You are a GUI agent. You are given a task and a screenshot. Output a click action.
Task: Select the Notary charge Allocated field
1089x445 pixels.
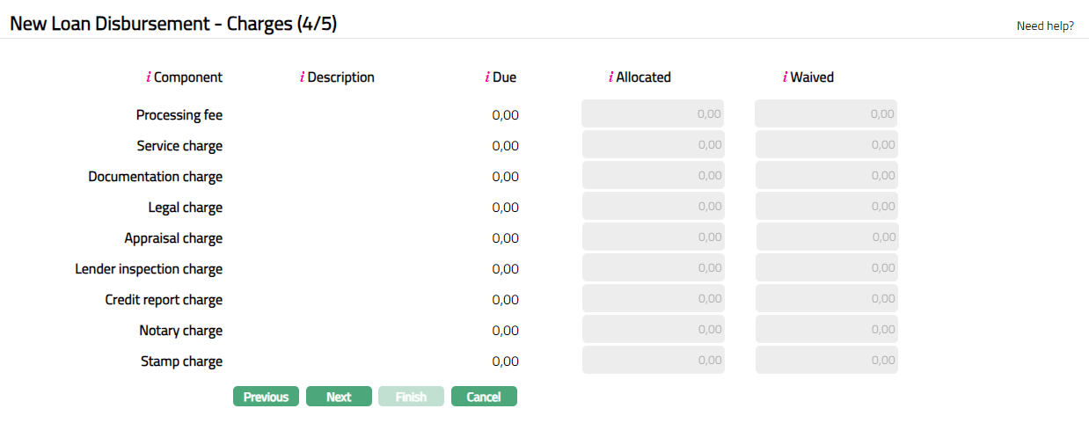click(653, 329)
